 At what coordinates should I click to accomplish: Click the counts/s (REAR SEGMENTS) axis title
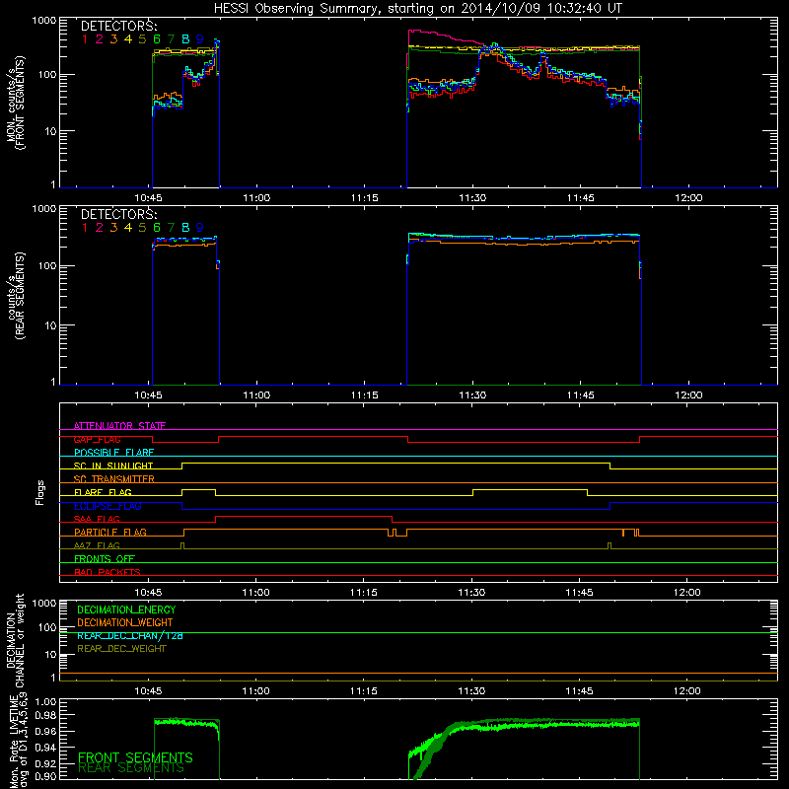15,295
